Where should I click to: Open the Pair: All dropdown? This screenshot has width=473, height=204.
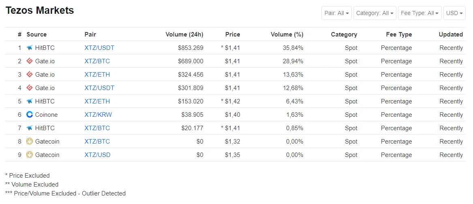click(x=336, y=13)
